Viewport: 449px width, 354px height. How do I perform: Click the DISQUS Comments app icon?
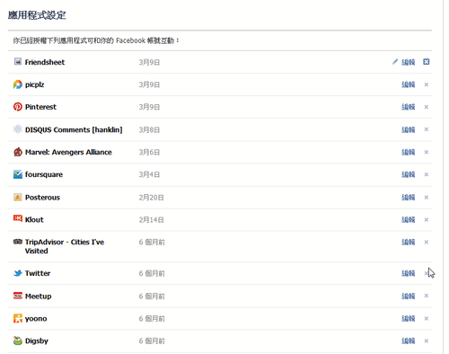pos(18,129)
